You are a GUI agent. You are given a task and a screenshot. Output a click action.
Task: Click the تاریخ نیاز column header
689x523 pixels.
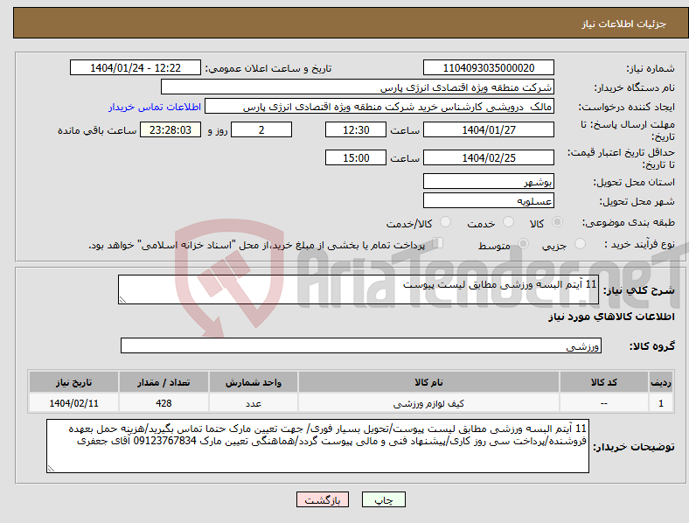(x=73, y=382)
